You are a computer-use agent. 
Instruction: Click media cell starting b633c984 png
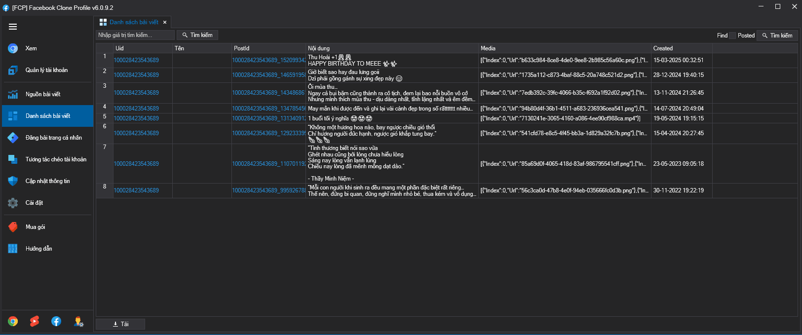[565, 60]
